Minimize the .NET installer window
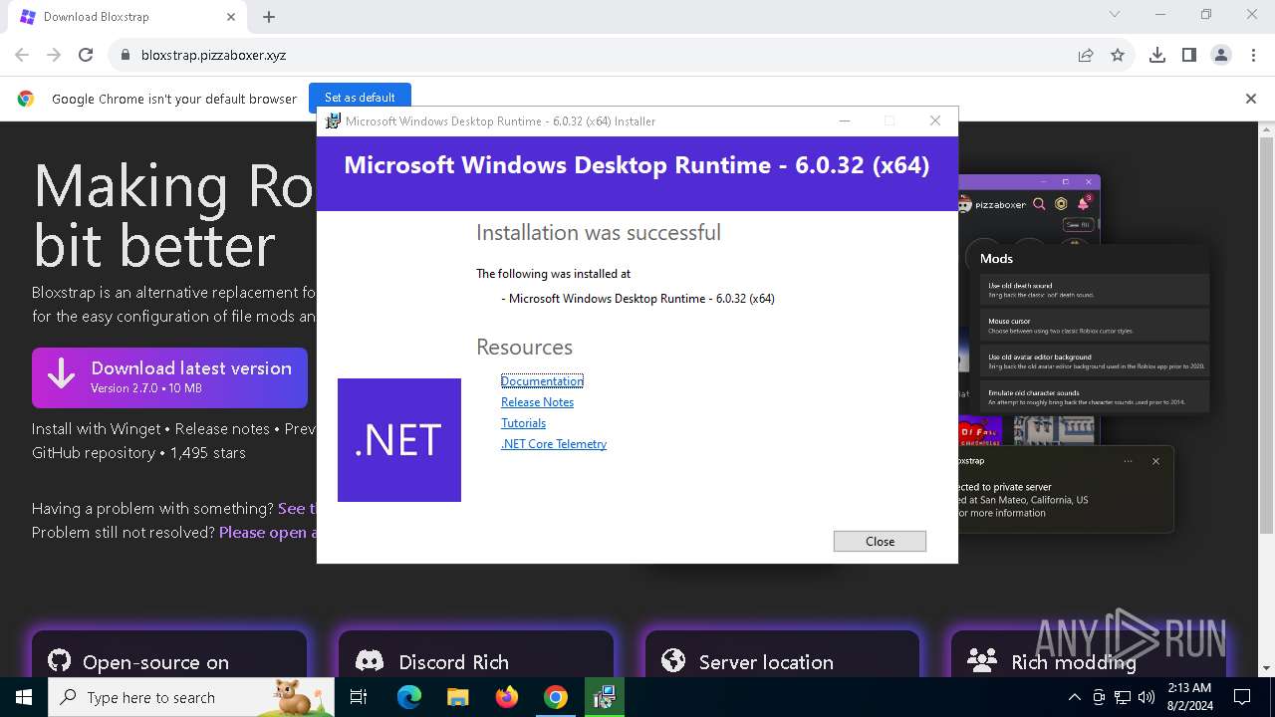The width and height of the screenshot is (1275, 717). coord(845,120)
